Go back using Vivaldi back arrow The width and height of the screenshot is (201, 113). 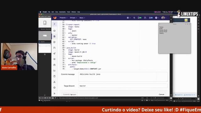coord(40,98)
